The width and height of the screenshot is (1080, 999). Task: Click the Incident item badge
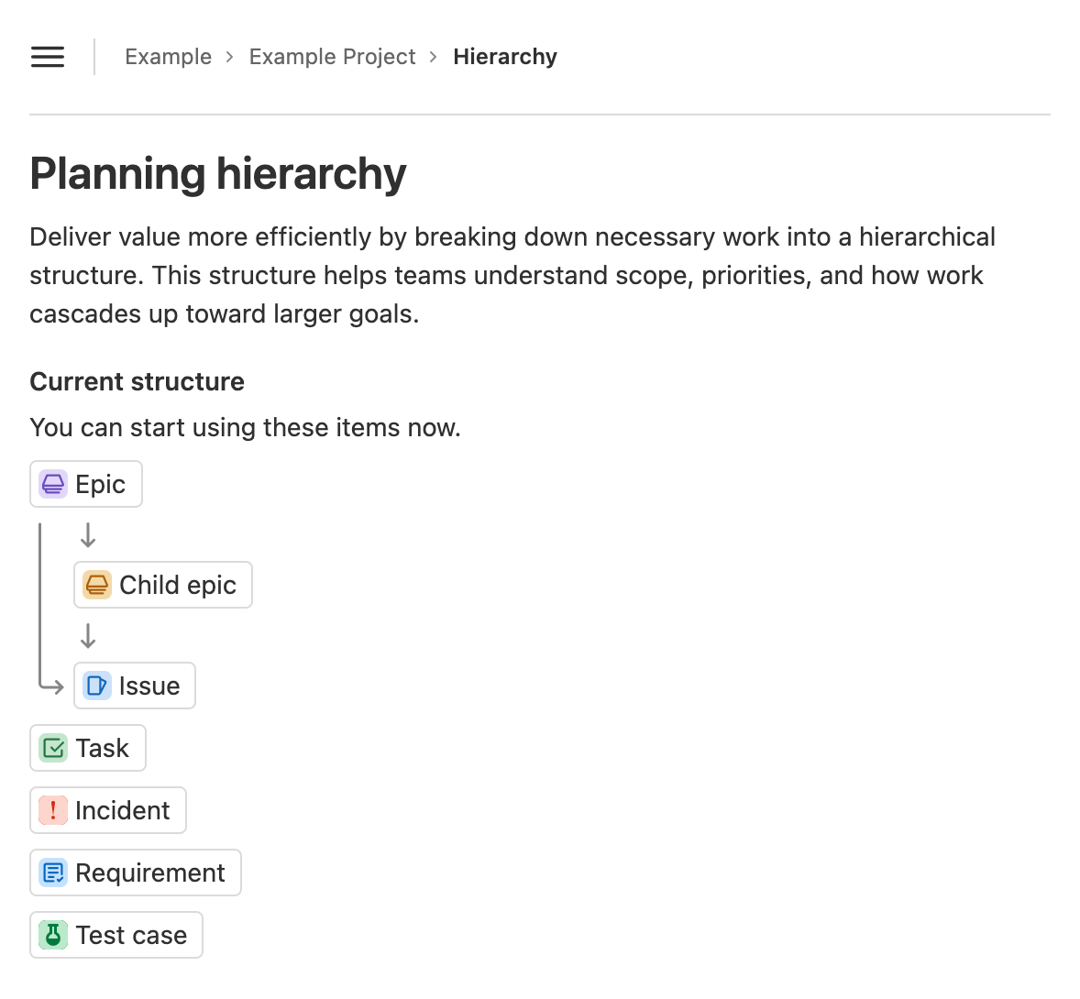107,810
